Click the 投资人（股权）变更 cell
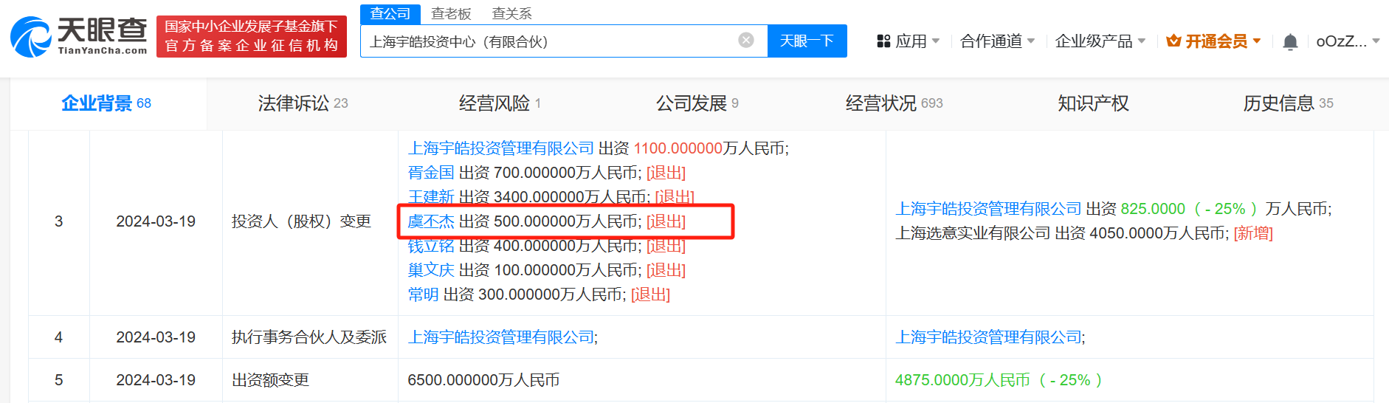Screen dimensions: 1389x403 click(301, 221)
